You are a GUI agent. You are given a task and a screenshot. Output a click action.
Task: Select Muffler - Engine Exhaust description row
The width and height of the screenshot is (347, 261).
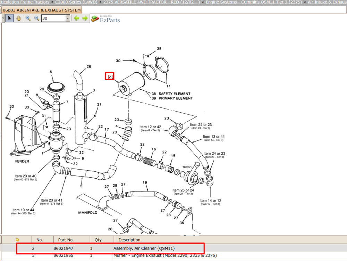(165, 255)
